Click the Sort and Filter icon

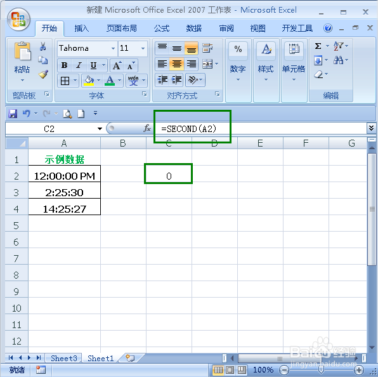pyautogui.click(x=339, y=46)
